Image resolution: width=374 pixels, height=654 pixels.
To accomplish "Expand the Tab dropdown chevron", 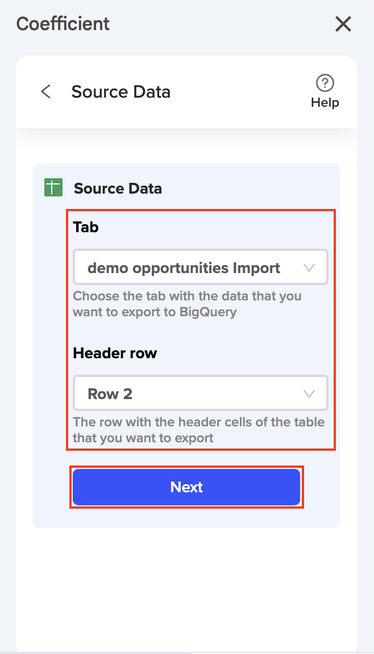I will click(x=309, y=268).
